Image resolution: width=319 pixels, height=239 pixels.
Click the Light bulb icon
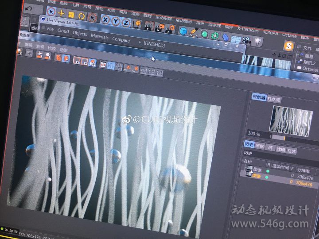click(257, 42)
